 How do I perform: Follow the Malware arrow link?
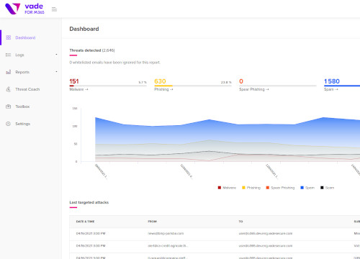pyautogui.click(x=78, y=89)
